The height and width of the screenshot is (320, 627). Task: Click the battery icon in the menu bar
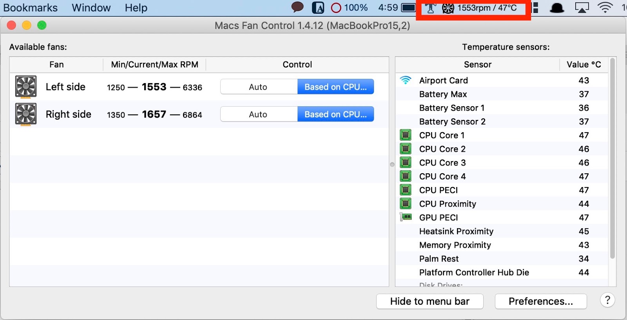point(408,8)
